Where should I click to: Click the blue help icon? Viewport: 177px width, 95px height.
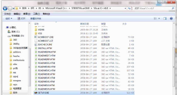coord(171,18)
